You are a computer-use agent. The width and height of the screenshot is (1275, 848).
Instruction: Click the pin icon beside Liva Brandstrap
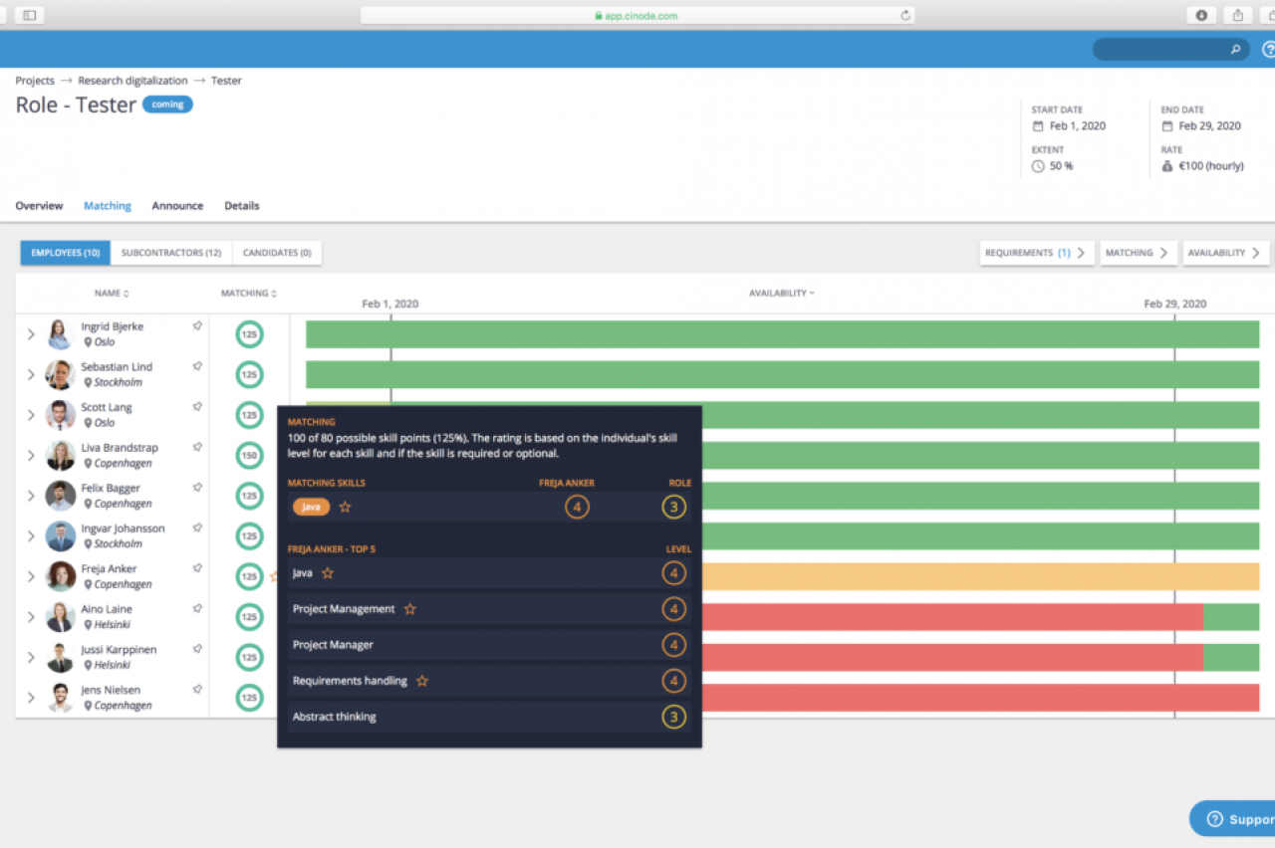click(197, 447)
